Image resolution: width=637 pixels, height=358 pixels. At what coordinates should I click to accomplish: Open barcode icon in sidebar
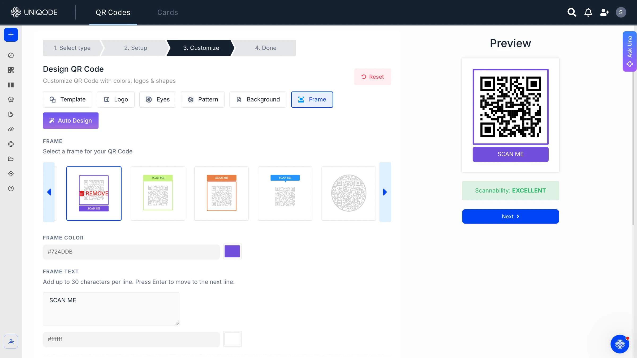[x=11, y=85]
